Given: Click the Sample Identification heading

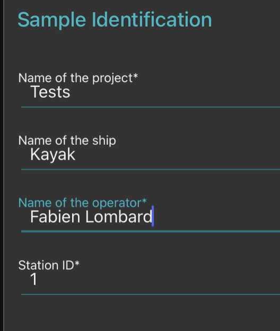Looking at the screenshot, I should coord(115,20).
